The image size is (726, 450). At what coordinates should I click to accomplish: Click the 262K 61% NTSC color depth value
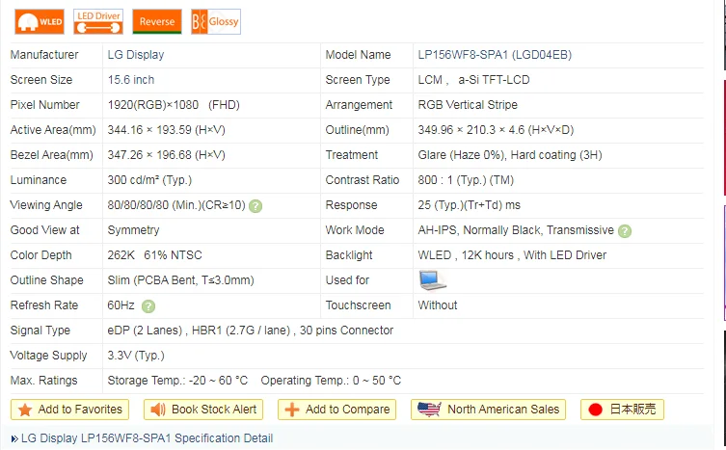154,254
